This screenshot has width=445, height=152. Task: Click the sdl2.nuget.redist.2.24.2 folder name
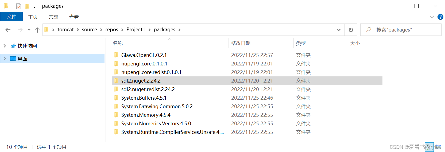[148, 89]
